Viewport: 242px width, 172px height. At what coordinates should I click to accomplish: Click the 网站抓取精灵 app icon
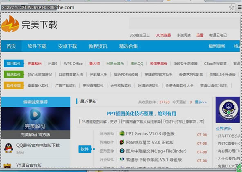(x=122, y=142)
